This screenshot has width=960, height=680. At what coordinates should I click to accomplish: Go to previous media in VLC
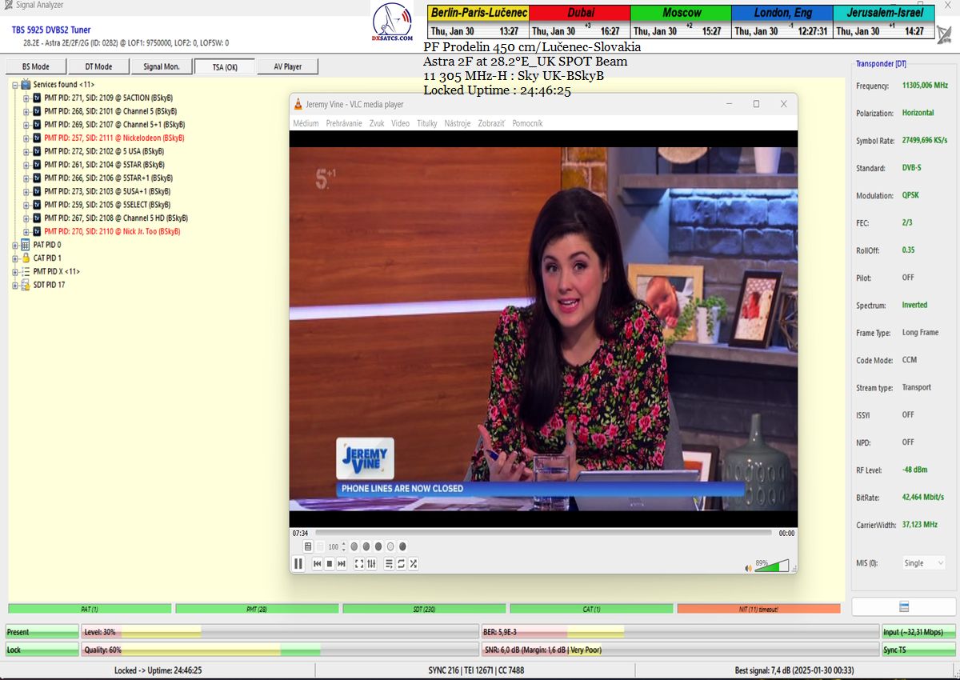point(317,564)
